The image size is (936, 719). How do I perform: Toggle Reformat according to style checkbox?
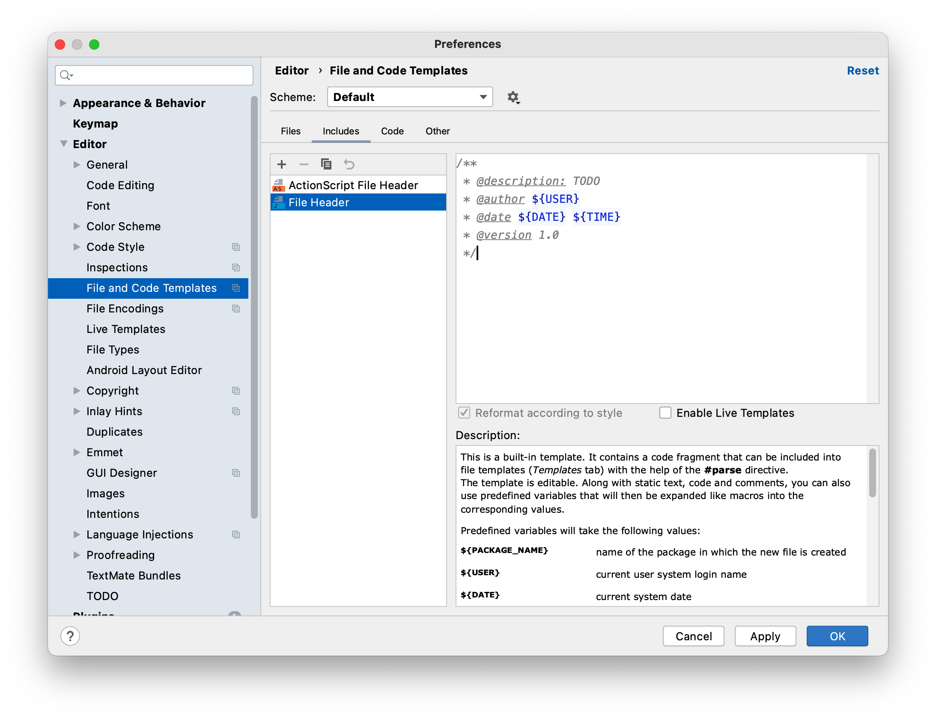click(x=464, y=413)
